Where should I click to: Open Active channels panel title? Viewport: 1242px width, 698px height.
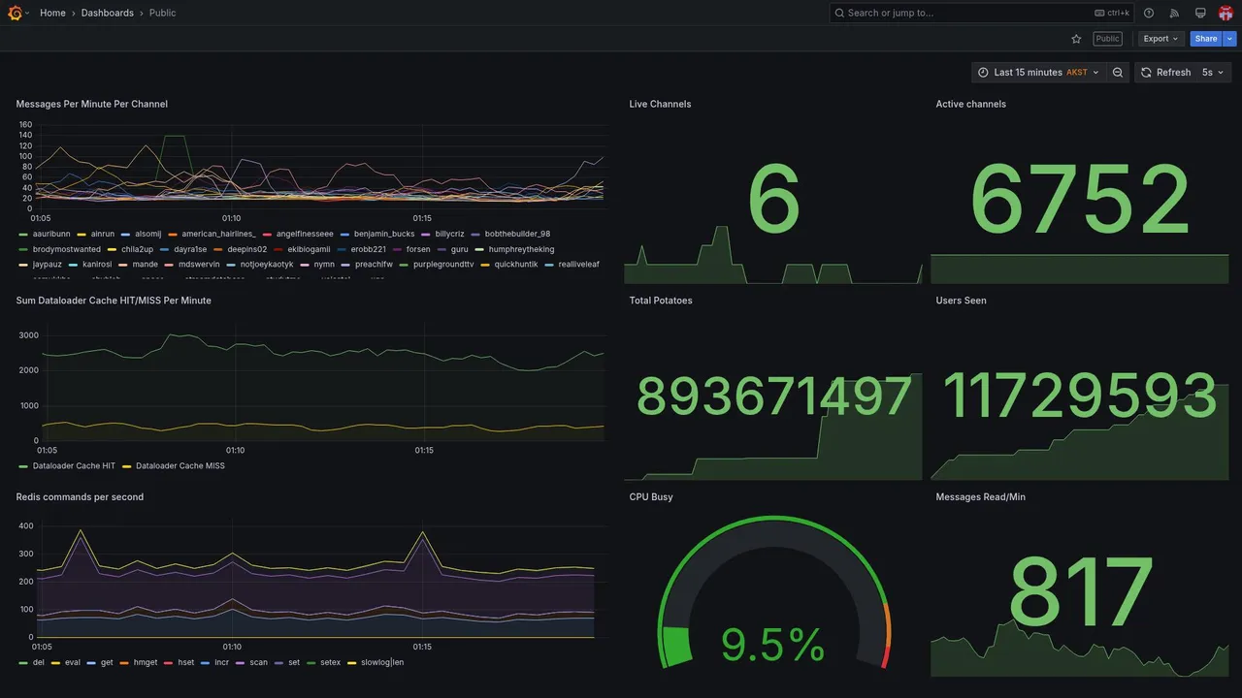(970, 104)
